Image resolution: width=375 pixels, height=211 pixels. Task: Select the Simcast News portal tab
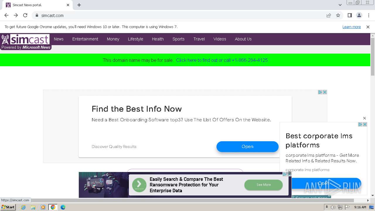pyautogui.click(x=38, y=5)
